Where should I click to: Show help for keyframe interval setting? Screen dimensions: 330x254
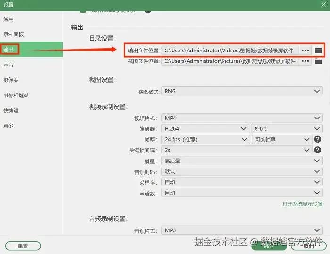coord(317,150)
